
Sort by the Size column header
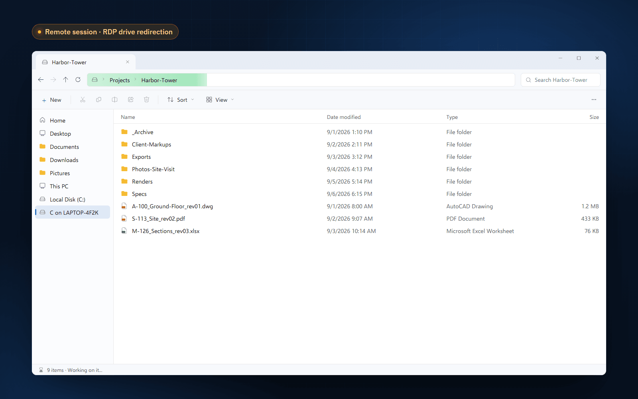(x=594, y=117)
